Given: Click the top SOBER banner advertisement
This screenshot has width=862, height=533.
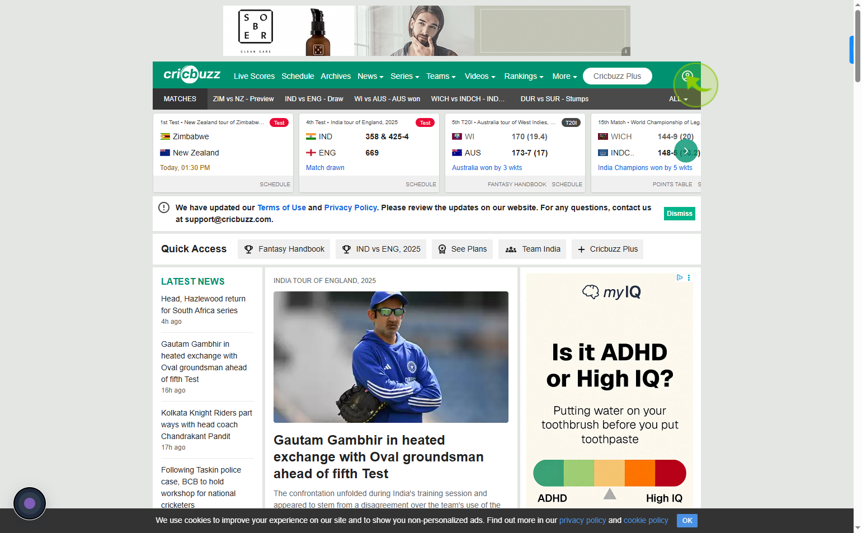Looking at the screenshot, I should [427, 31].
